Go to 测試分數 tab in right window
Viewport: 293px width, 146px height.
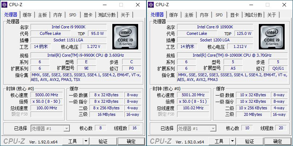[x=253, y=15]
